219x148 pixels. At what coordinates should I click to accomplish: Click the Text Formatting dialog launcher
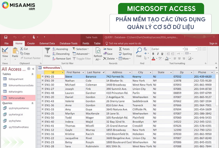pyautogui.click(x=205, y=63)
